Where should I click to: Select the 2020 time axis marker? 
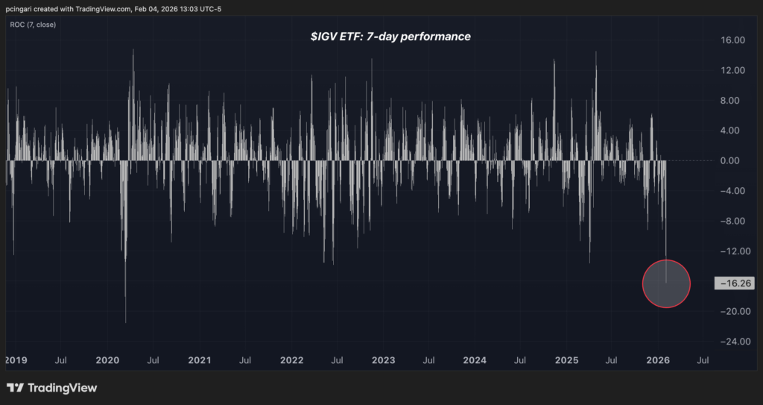[108, 360]
